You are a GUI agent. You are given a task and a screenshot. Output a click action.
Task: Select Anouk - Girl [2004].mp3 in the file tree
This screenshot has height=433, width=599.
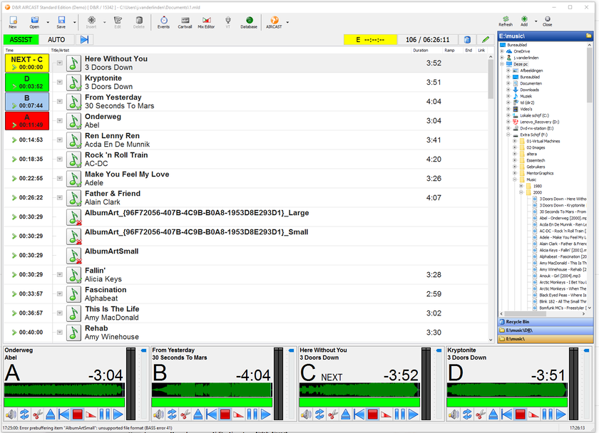(x=560, y=276)
